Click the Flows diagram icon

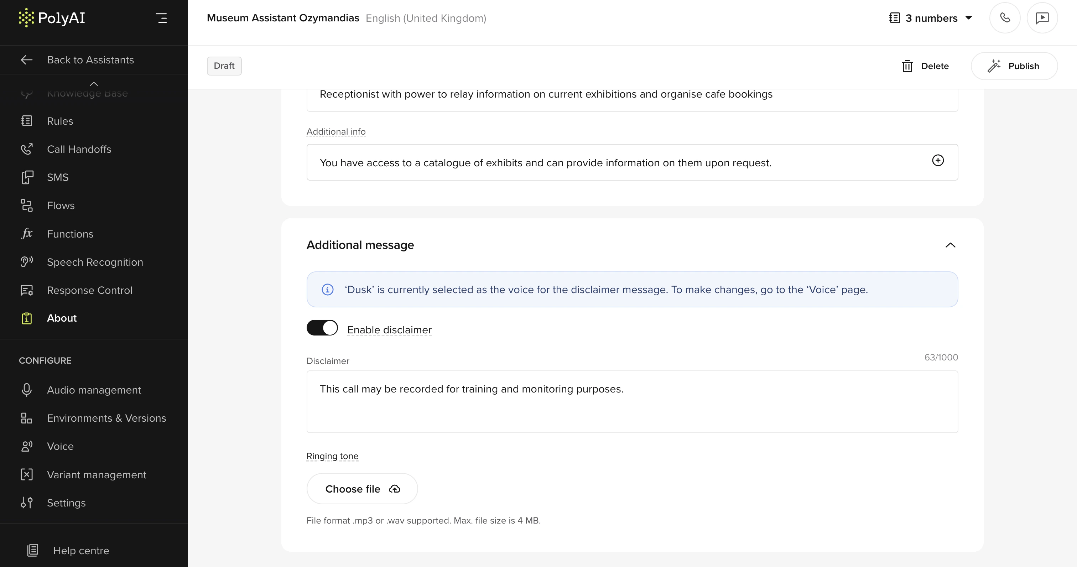click(x=27, y=205)
